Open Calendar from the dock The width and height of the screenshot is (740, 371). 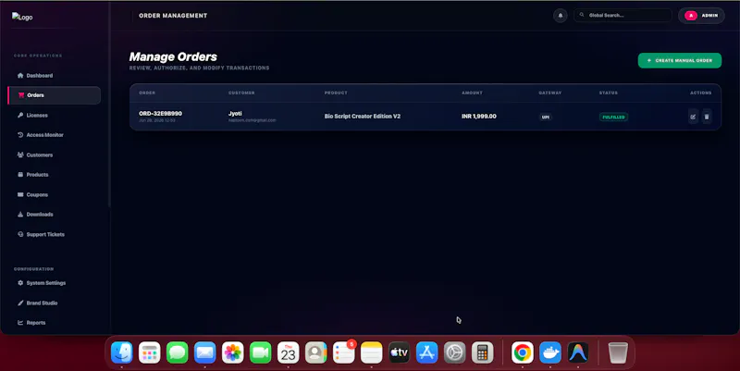click(289, 352)
